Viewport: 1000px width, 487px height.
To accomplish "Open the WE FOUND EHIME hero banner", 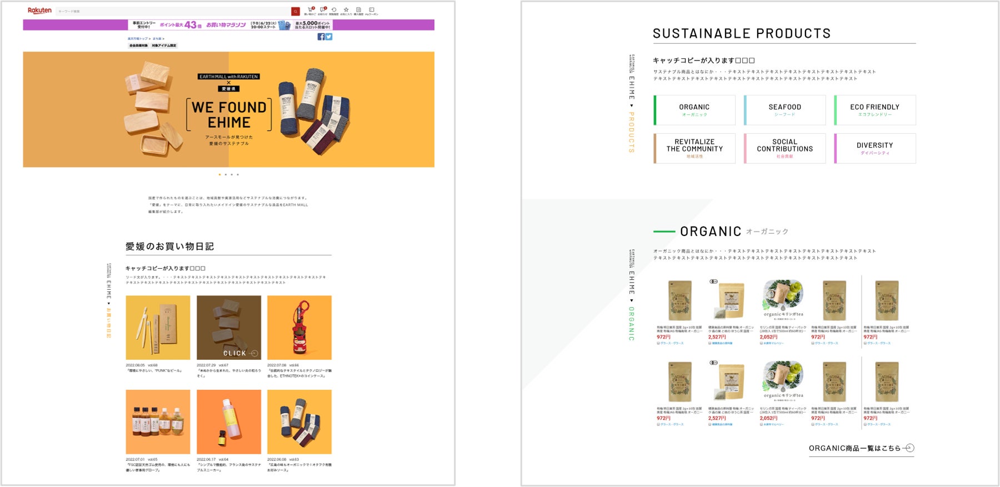I will click(228, 109).
